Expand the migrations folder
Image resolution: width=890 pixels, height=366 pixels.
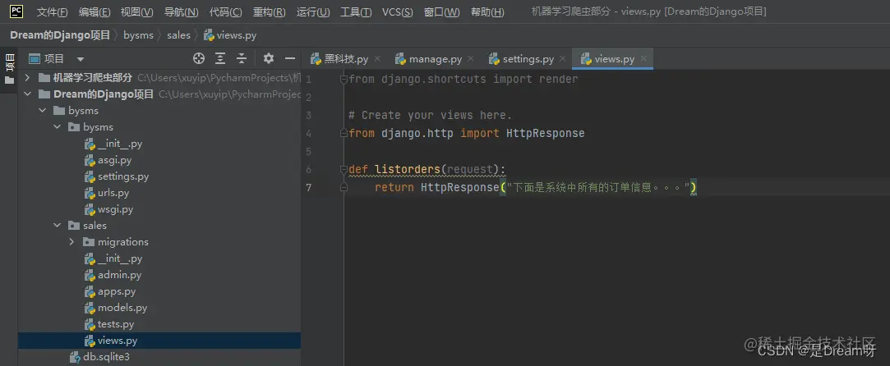(x=71, y=242)
